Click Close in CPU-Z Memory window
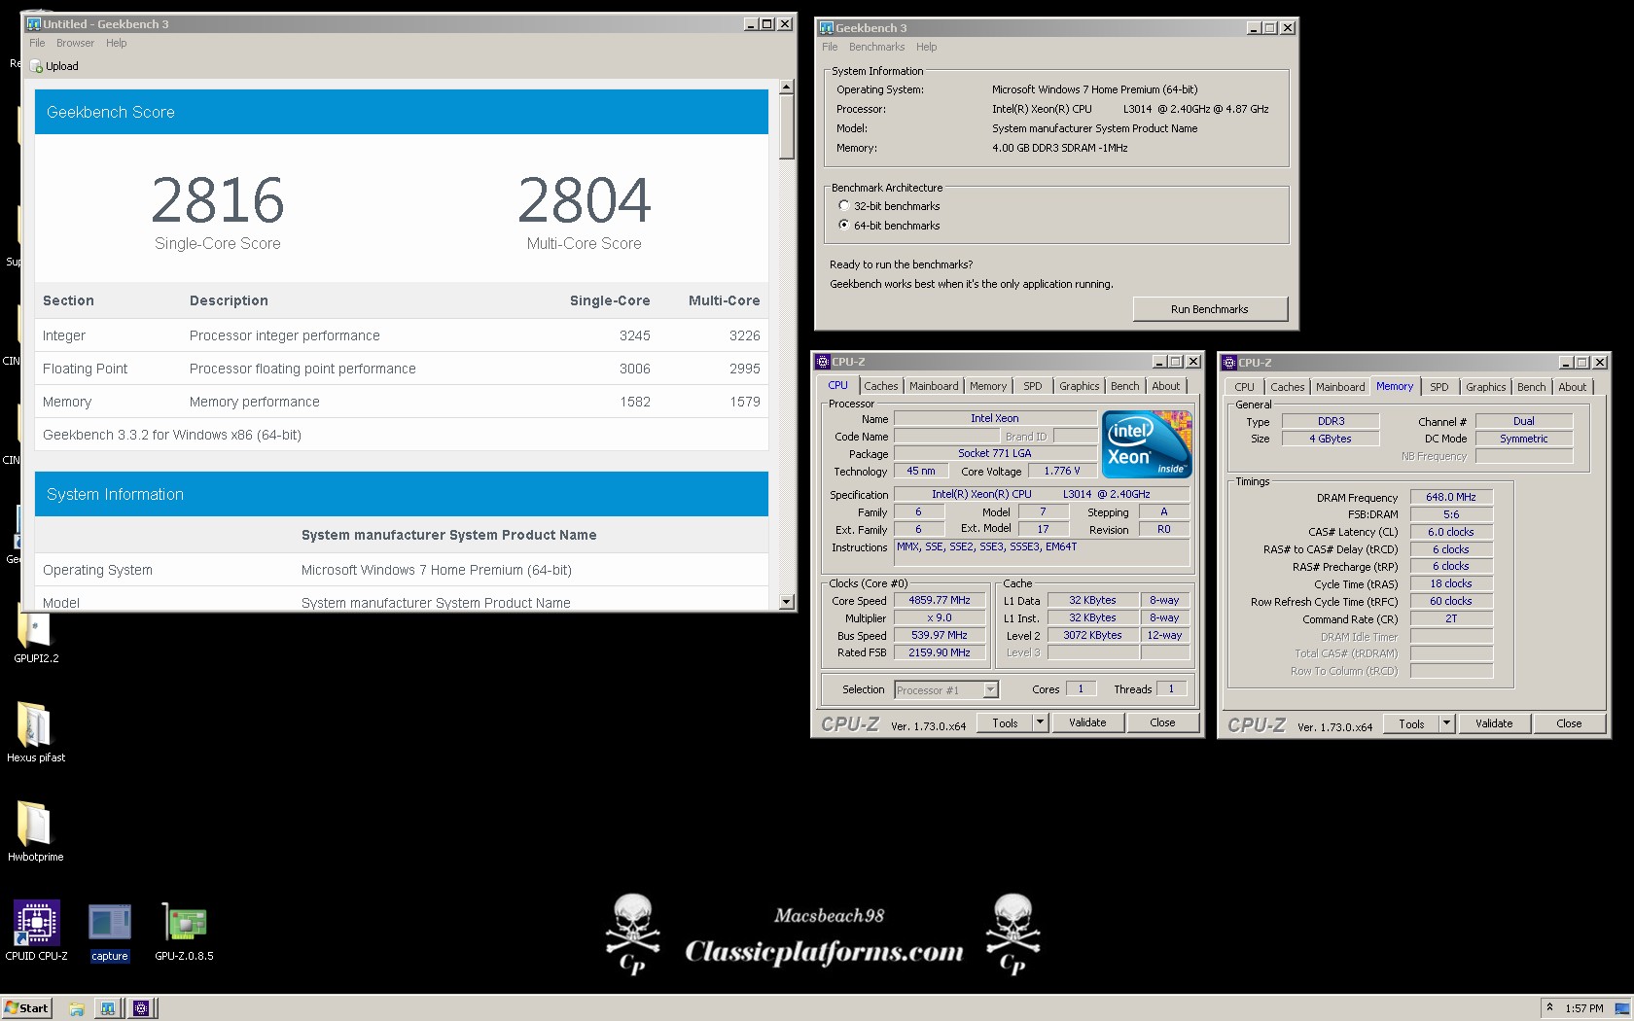Screen dimensions: 1634x1021 1569,723
